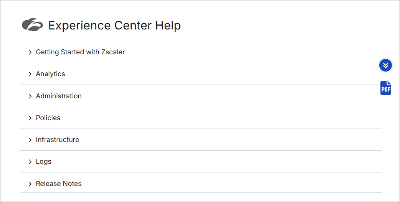Expand the Getting Started with Zscaler chevron
Viewport: 400px width, 202px height.
pyautogui.click(x=30, y=52)
